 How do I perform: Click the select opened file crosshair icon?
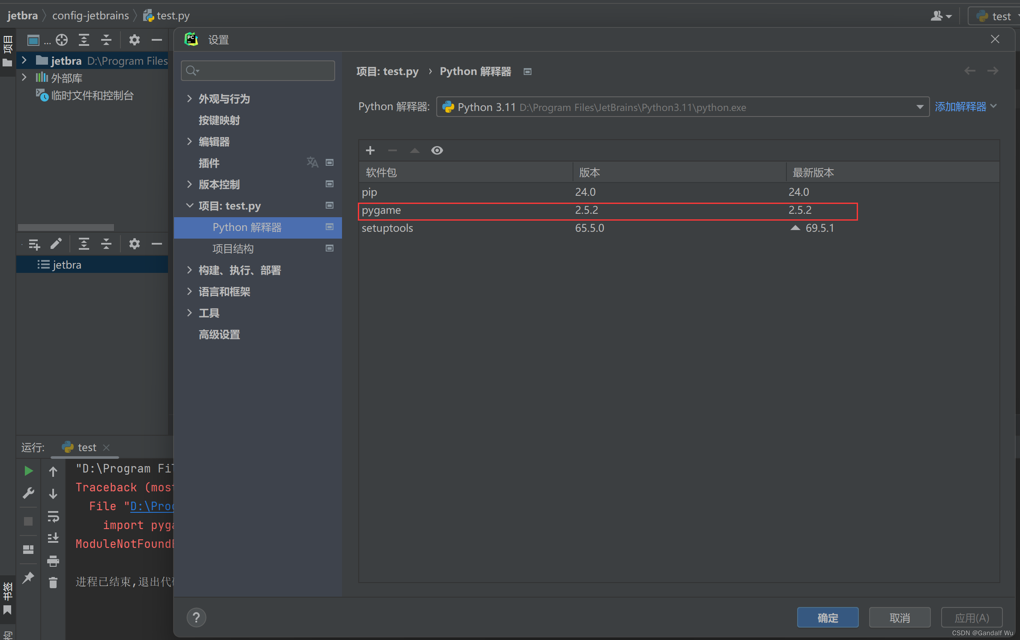(x=62, y=40)
